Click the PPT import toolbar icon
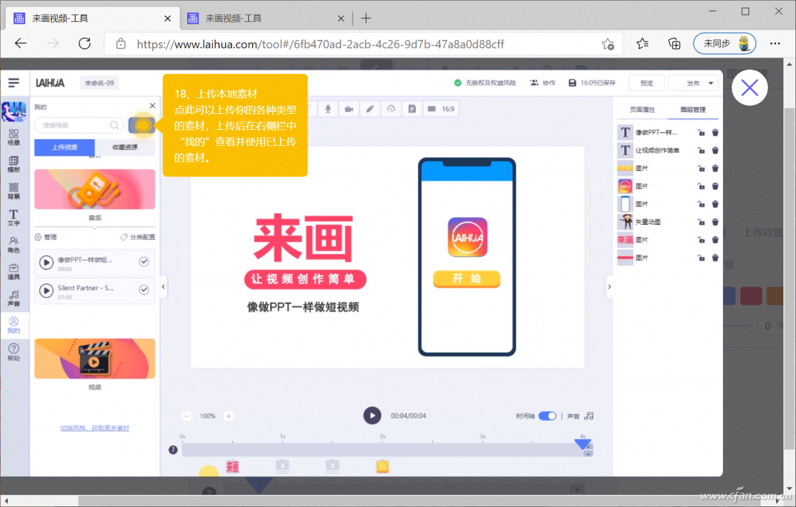Image resolution: width=796 pixels, height=507 pixels. coord(412,109)
